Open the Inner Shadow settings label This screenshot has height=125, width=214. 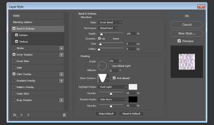[x=24, y=55]
